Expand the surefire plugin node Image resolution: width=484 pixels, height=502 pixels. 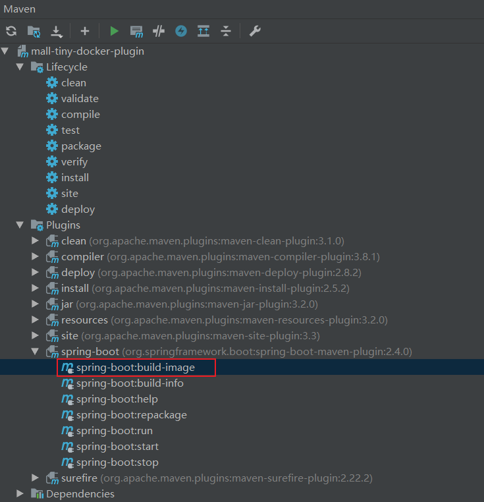35,478
